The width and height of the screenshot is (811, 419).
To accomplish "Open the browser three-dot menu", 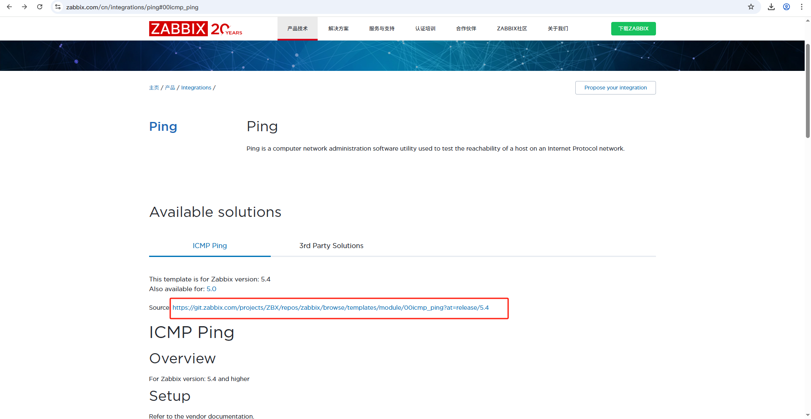I will [801, 7].
